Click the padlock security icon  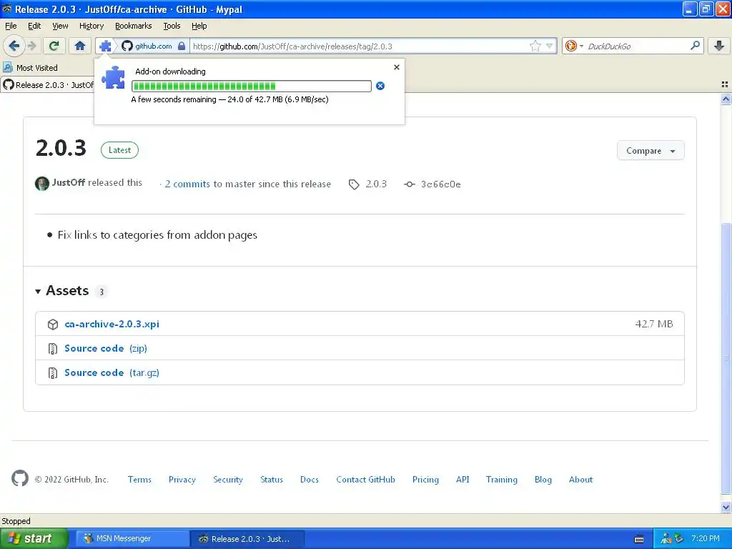coord(182,46)
